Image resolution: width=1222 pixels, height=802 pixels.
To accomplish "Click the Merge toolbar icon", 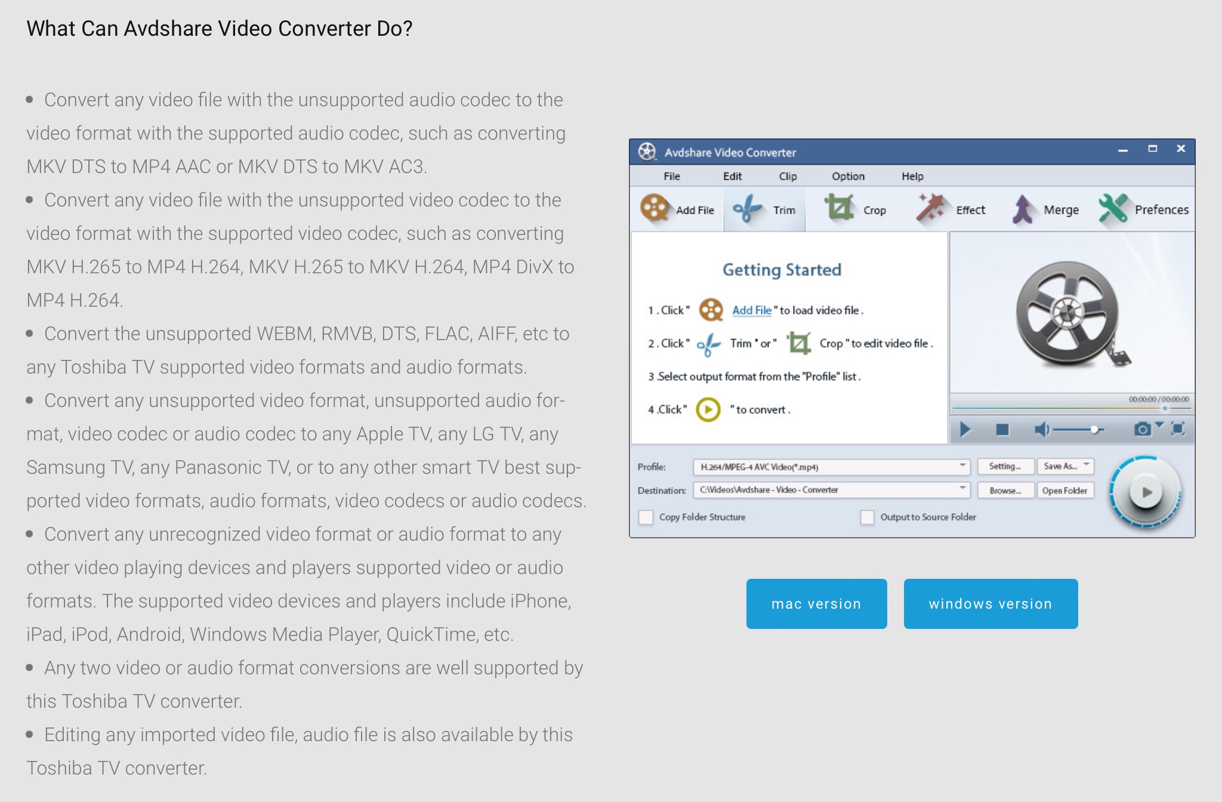I will tap(1023, 209).
